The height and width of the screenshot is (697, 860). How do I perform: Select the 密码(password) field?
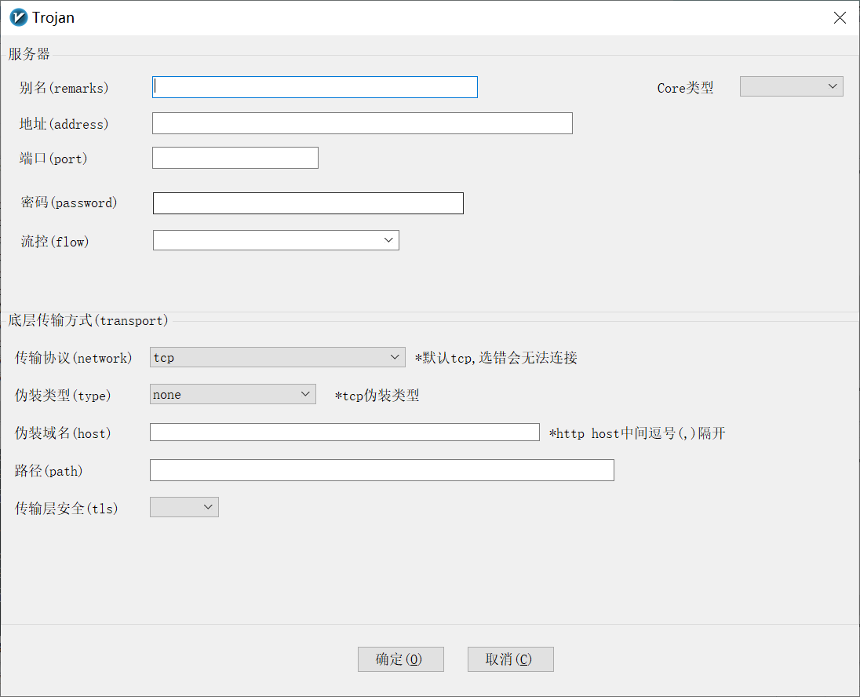(308, 203)
